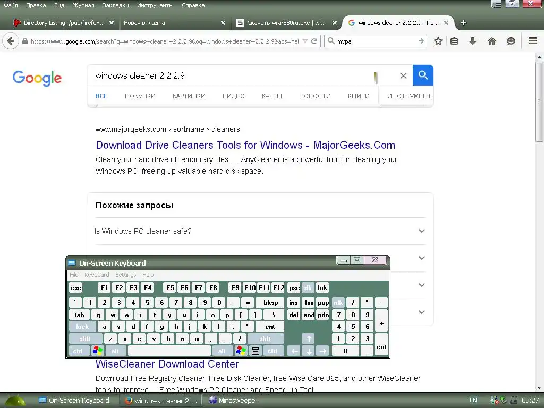Select the НОВОСТИ search filter
The height and width of the screenshot is (408, 544).
pyautogui.click(x=314, y=96)
